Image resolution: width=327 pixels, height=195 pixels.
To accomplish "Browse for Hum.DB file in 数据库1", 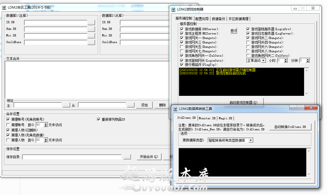I will [91, 29].
